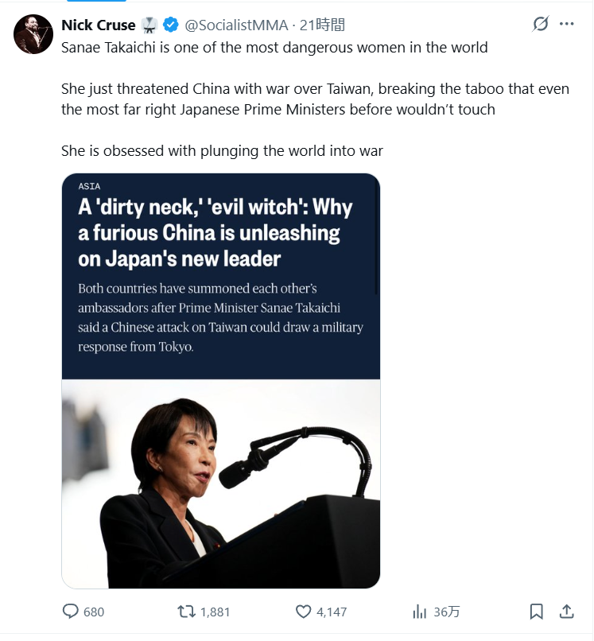The width and height of the screenshot is (594, 641).
Task: Click the tweet's first line about Sanae Takaichi
Action: pos(274,47)
